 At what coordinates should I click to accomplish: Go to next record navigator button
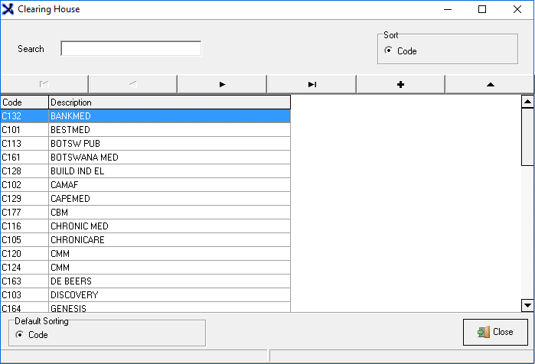(x=222, y=84)
